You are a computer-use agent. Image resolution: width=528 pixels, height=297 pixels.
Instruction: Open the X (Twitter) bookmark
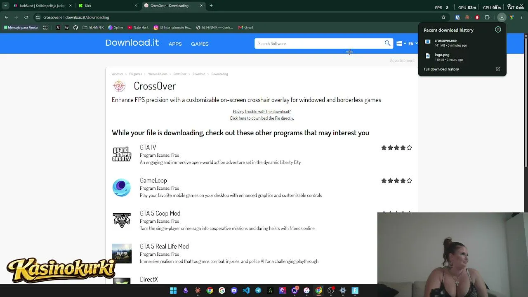pyautogui.click(x=58, y=28)
